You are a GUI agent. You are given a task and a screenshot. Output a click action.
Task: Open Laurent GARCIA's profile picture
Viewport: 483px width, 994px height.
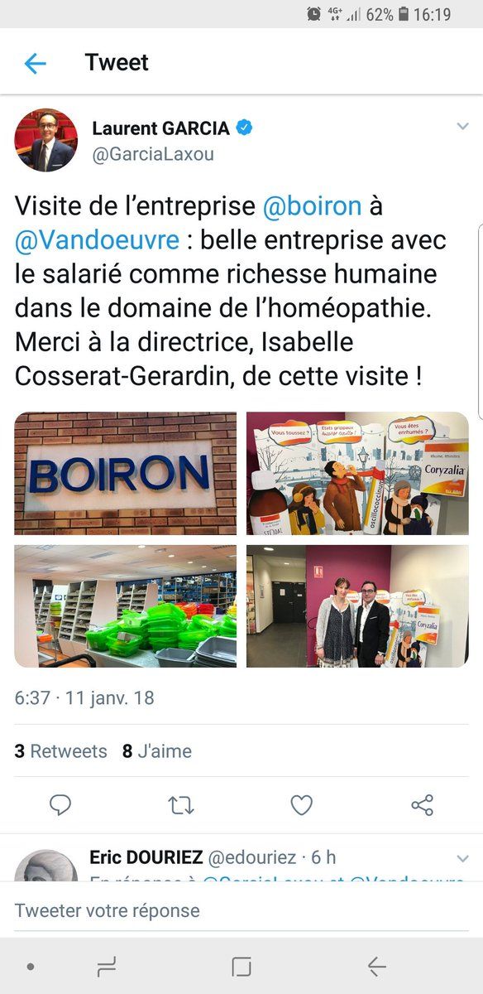pyautogui.click(x=45, y=140)
